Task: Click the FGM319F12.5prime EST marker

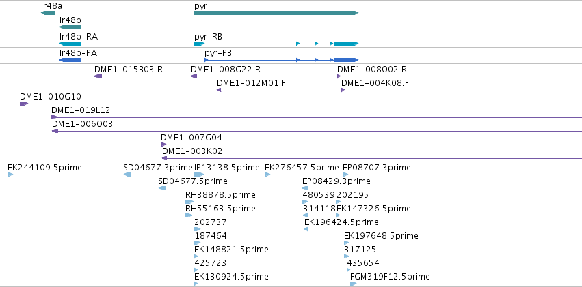Action: [x=354, y=284]
